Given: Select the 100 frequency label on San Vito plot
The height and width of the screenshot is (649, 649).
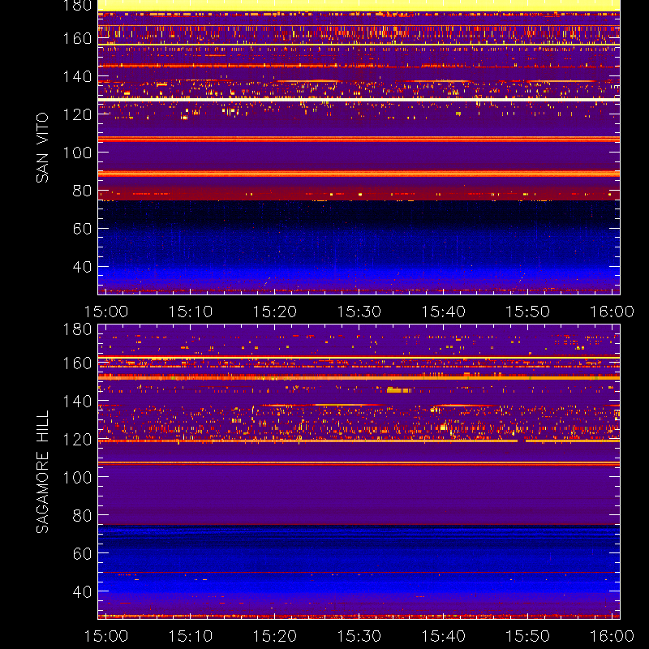Looking at the screenshot, I should point(77,153).
